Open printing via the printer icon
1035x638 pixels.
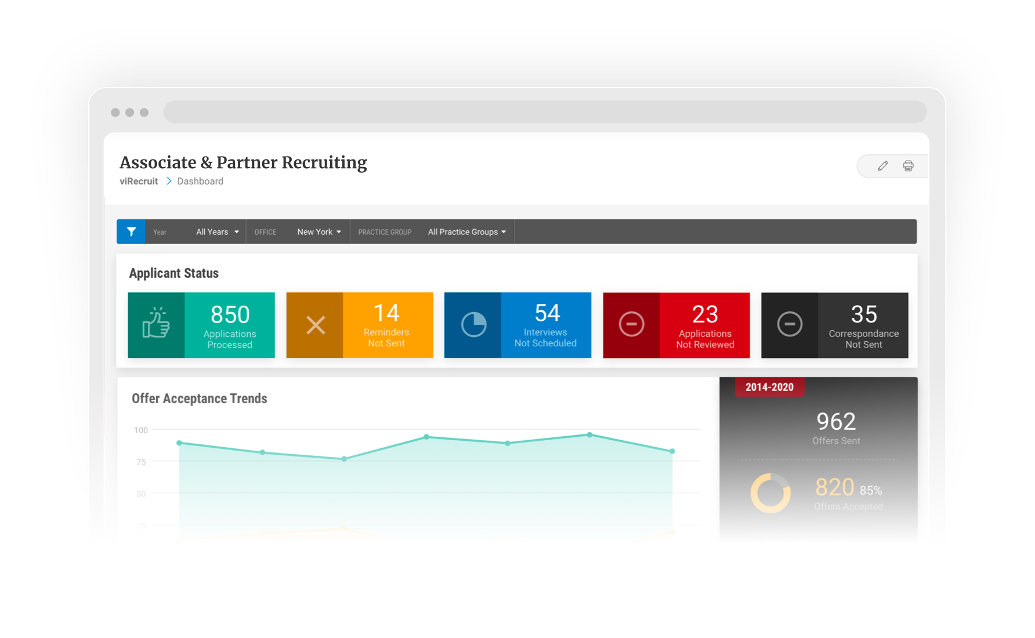point(908,166)
